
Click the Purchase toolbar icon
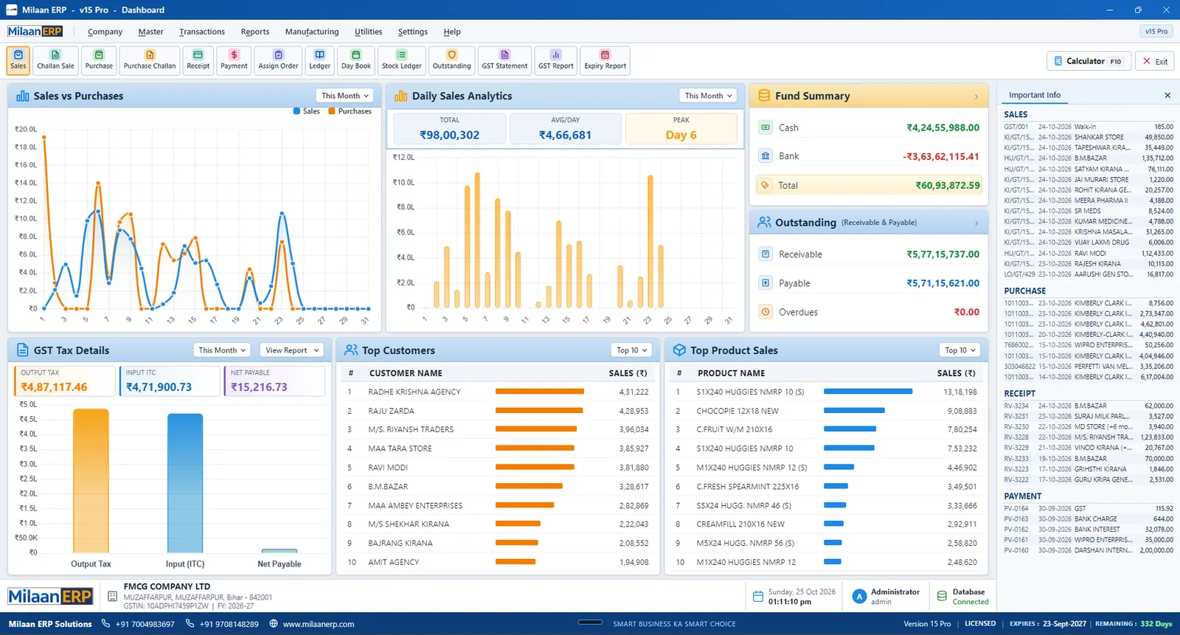coord(99,60)
